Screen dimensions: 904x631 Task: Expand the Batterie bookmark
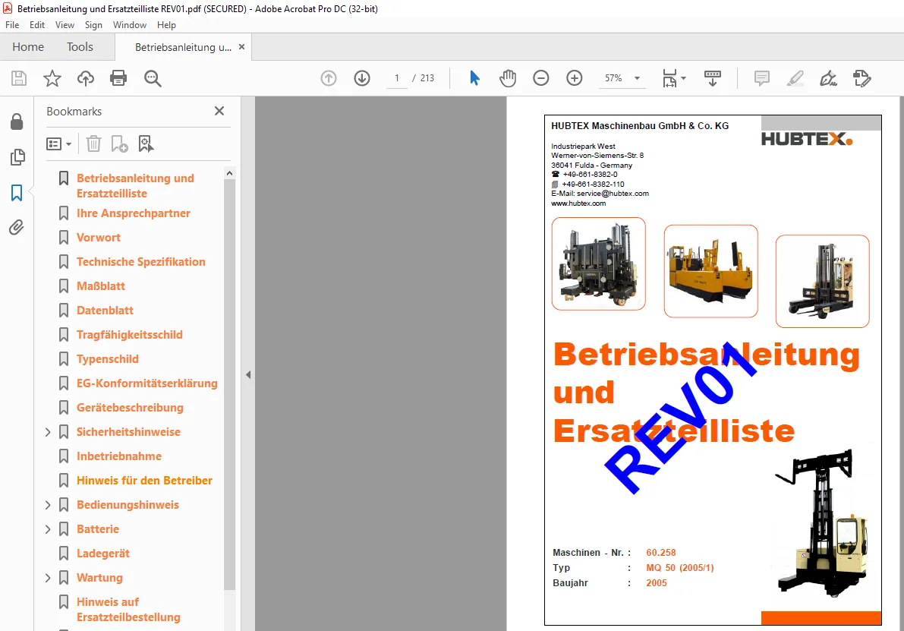coord(48,529)
